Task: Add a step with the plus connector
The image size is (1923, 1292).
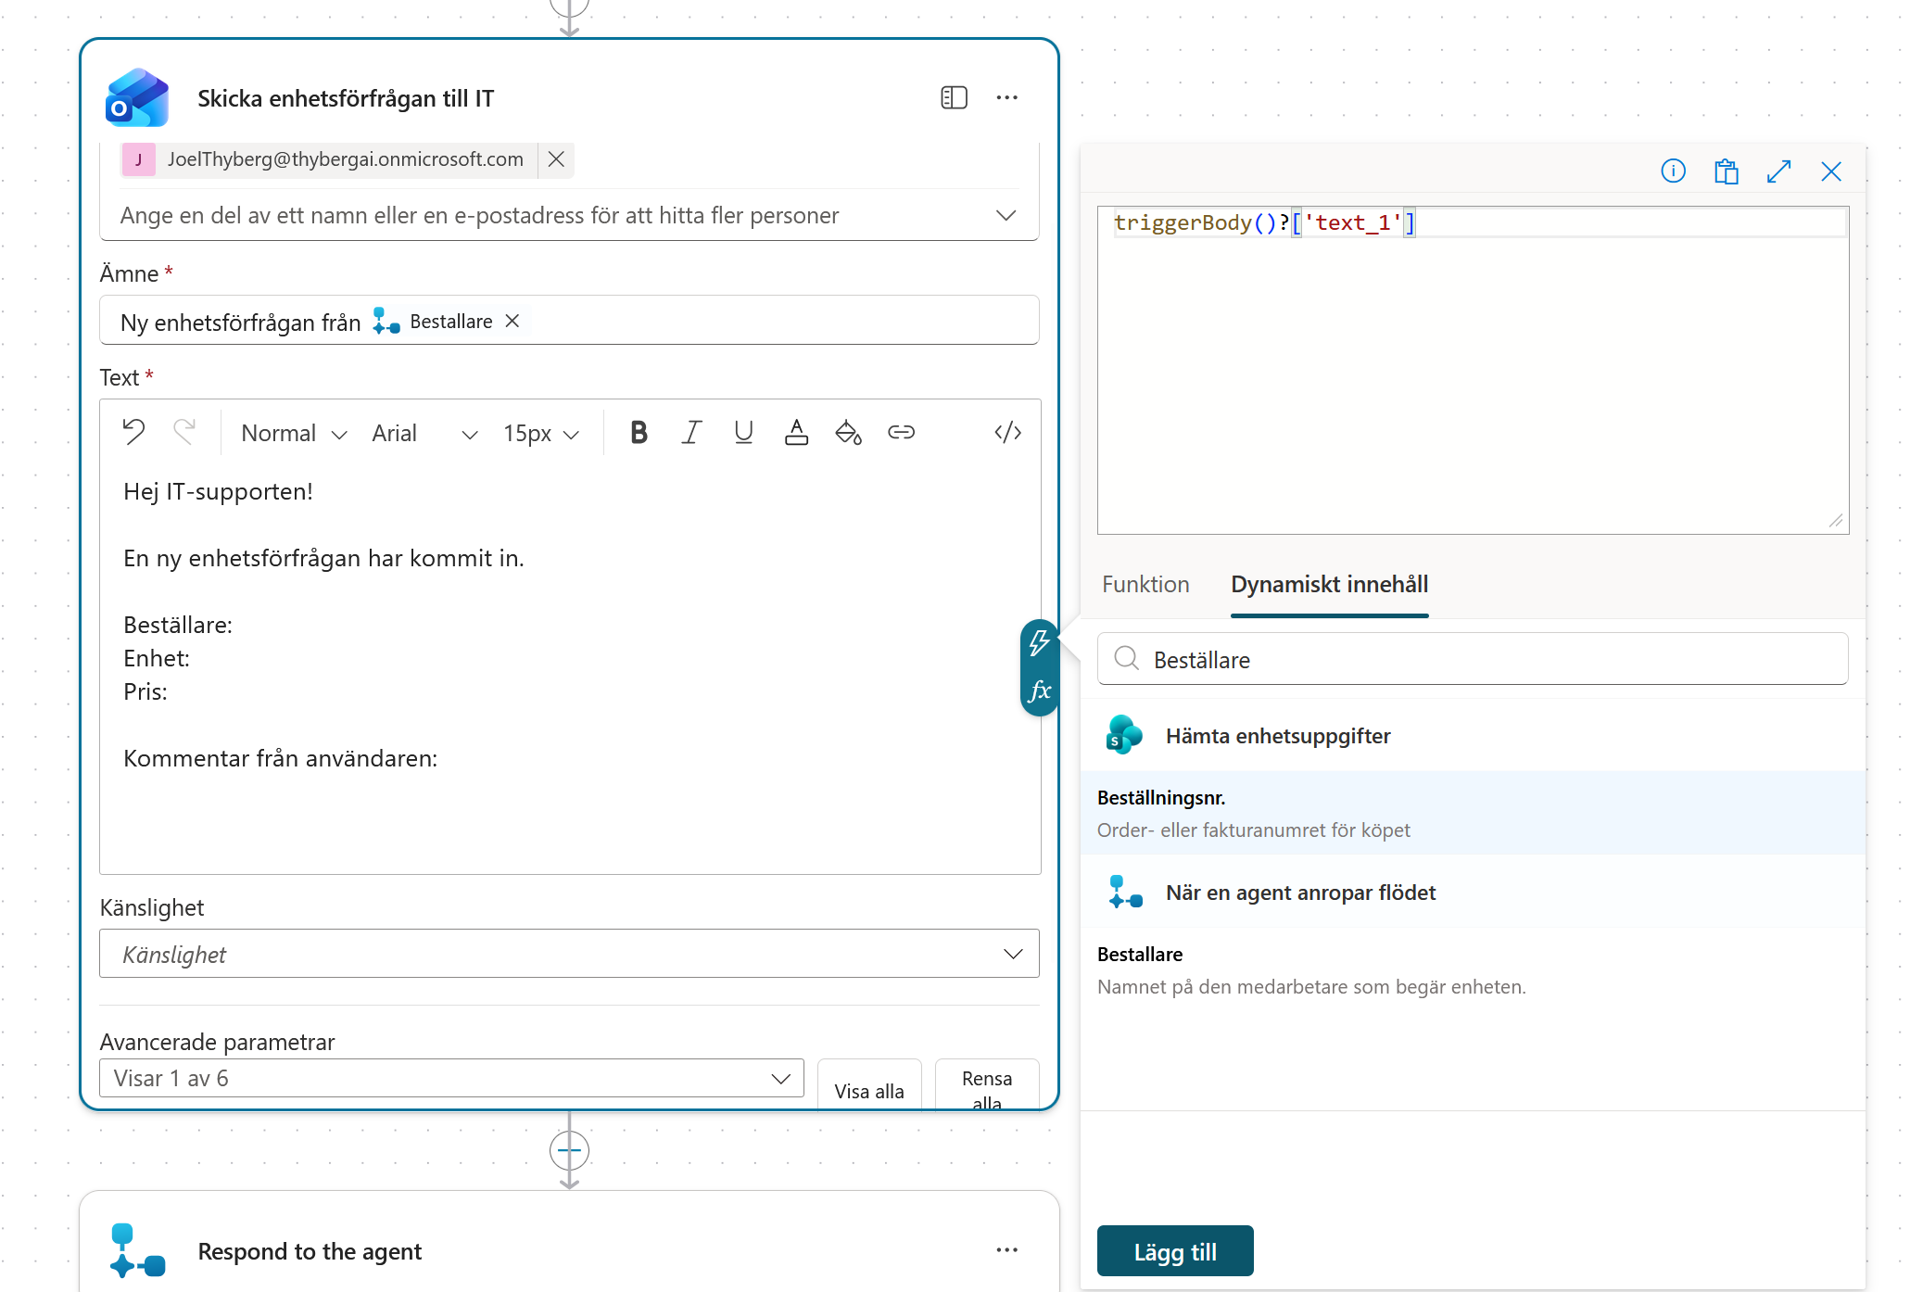Action: click(569, 1150)
